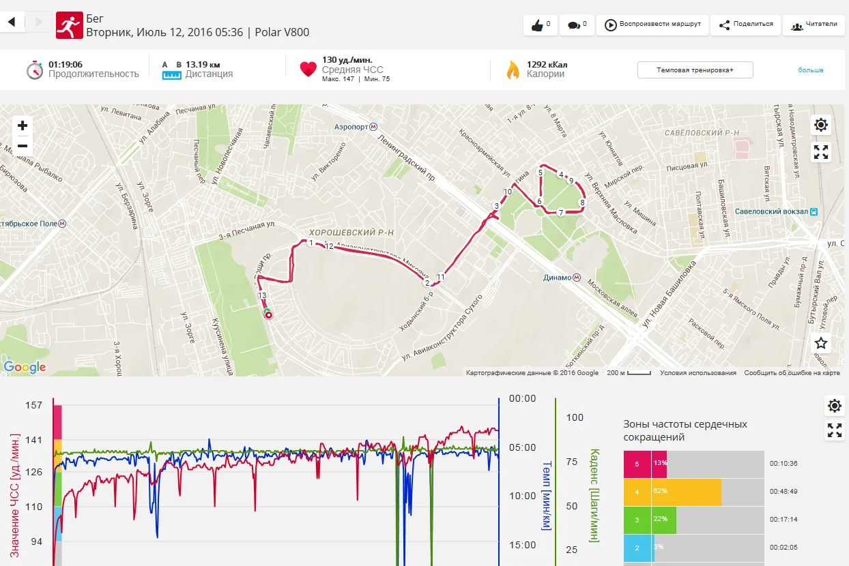Screen dimensions: 849x566
Task: Click zone 4 time 00:48:49
Action: pos(783,492)
